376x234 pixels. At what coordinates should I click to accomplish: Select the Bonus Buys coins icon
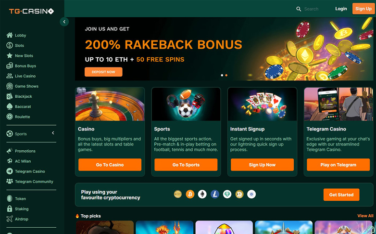pos(10,66)
